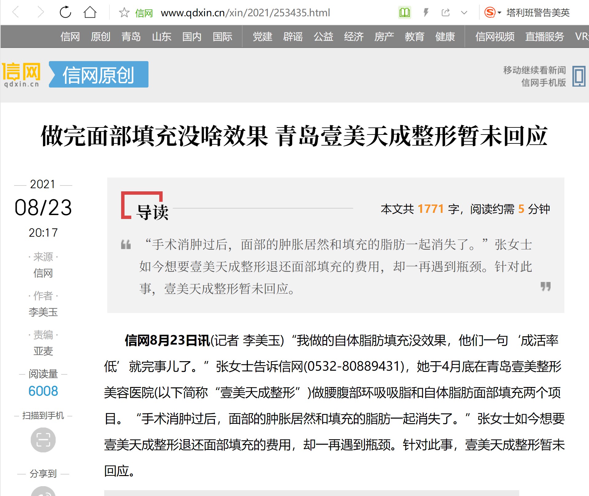This screenshot has width=589, height=496.
Task: Bookmark page with star icon
Action: tap(124, 13)
